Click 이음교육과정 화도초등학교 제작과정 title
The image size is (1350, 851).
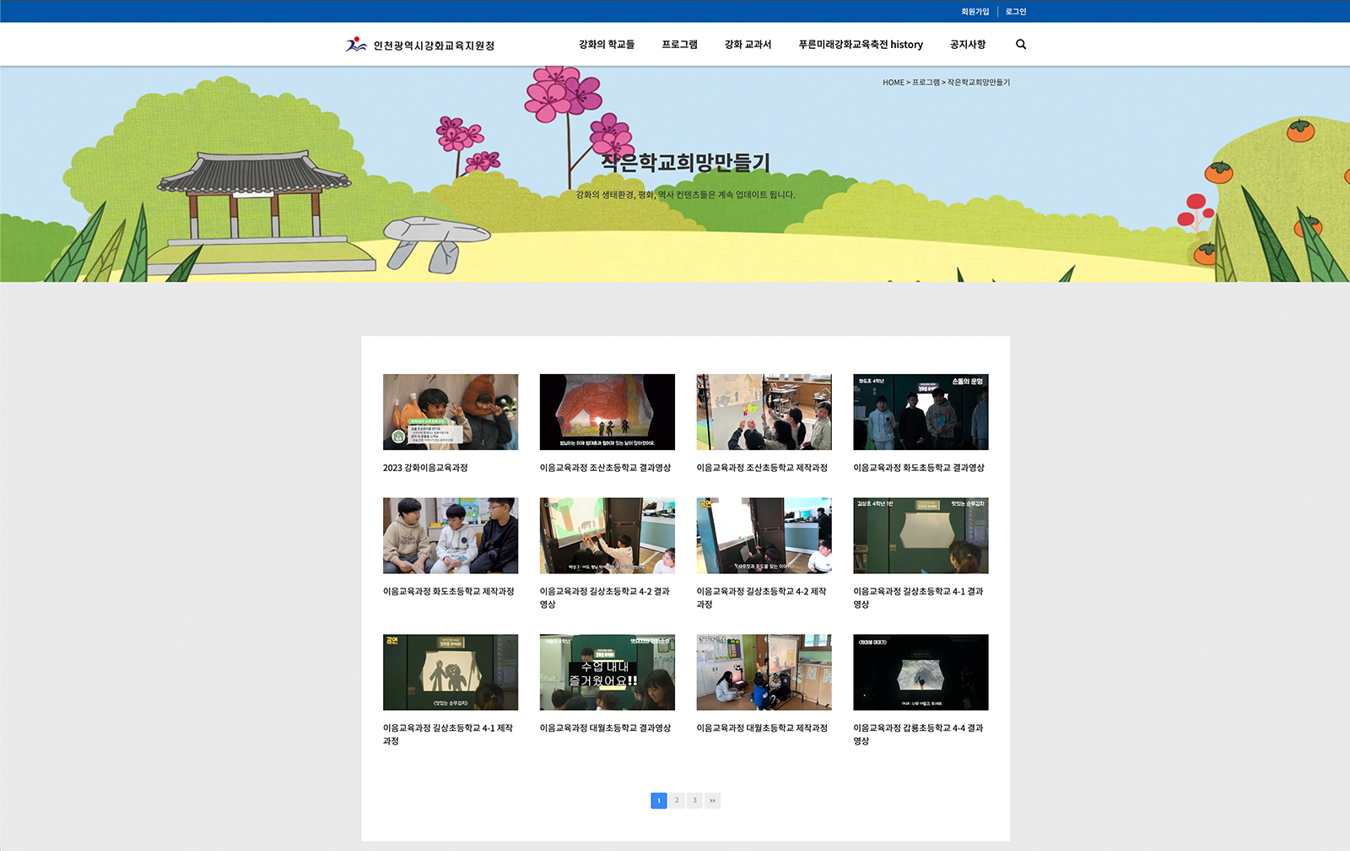tap(448, 592)
